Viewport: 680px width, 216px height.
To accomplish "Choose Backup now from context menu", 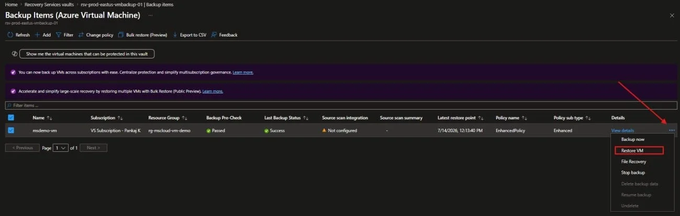I will click(632, 140).
